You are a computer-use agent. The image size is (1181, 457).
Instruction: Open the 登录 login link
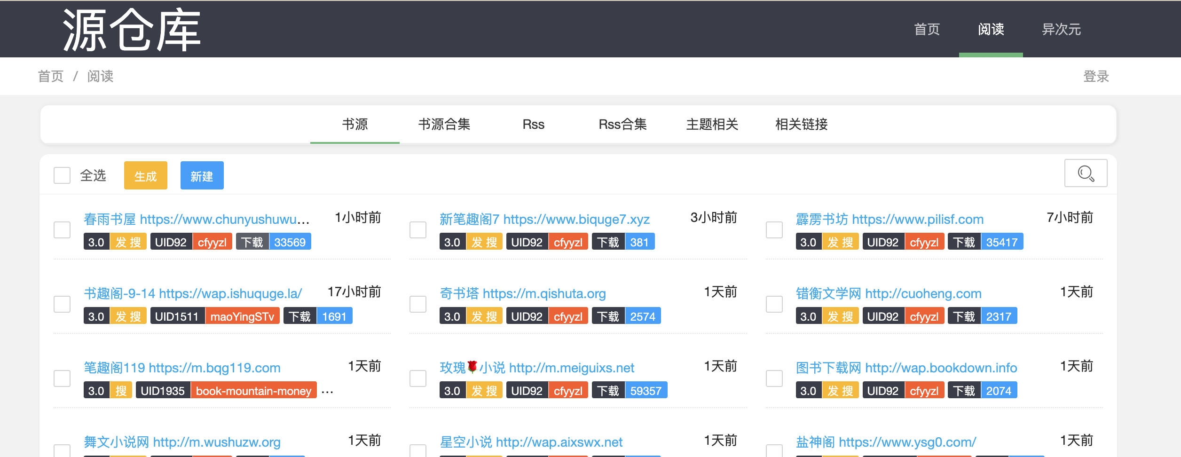(x=1096, y=76)
